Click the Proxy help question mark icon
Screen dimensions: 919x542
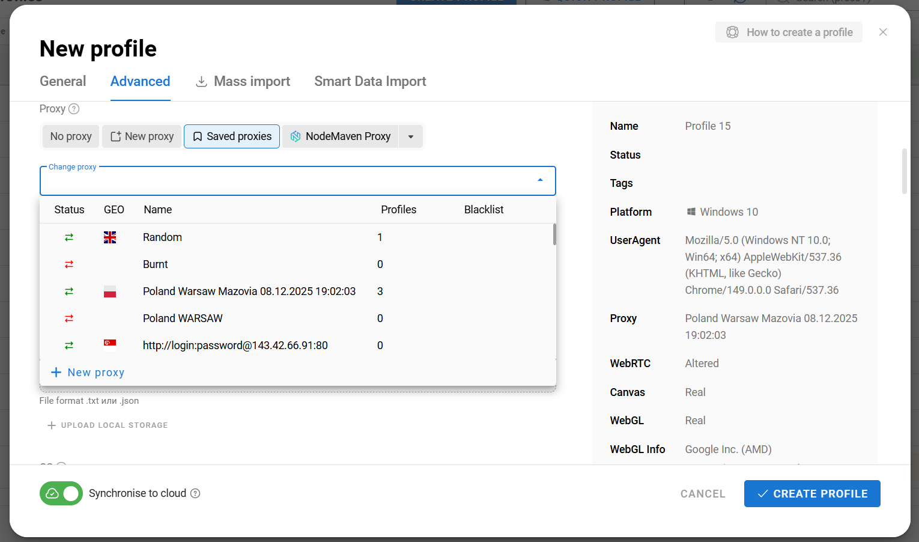point(74,109)
